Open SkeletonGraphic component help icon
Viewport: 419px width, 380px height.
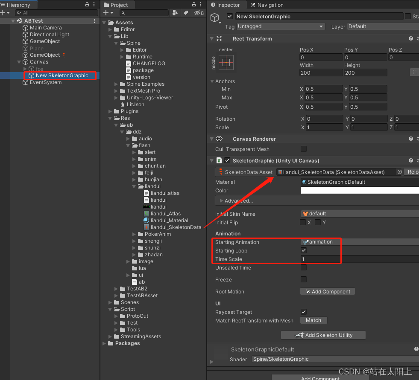click(x=411, y=161)
